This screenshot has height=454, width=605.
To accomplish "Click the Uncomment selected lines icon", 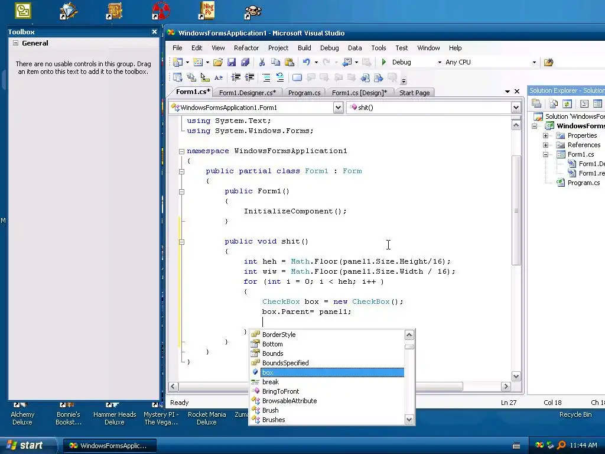I will [x=280, y=77].
